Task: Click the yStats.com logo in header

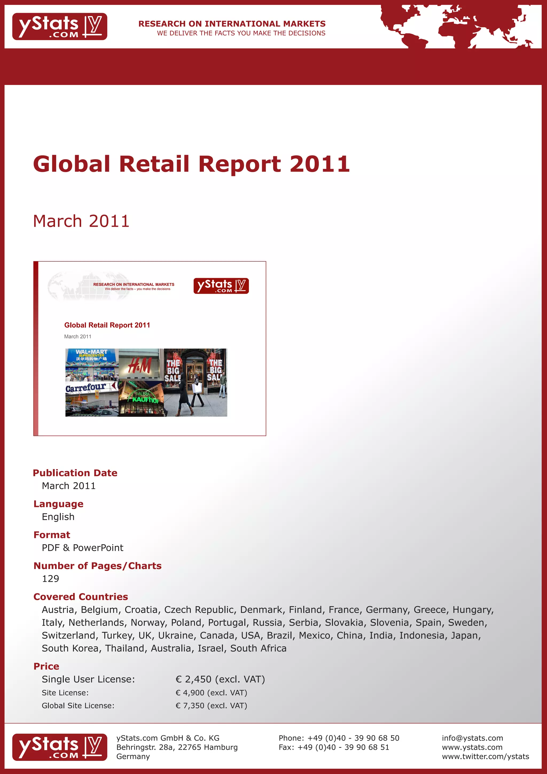Action: [60, 27]
